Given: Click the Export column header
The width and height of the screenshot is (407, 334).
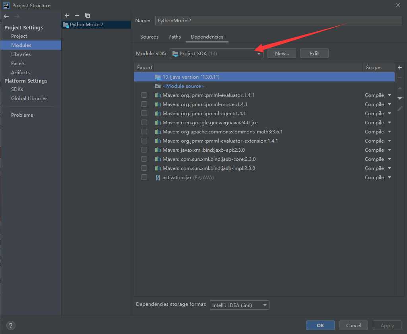Looking at the screenshot, I should click(x=144, y=68).
